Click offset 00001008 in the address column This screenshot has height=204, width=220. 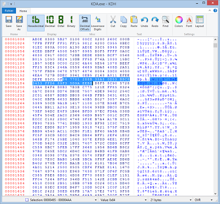[15, 39]
